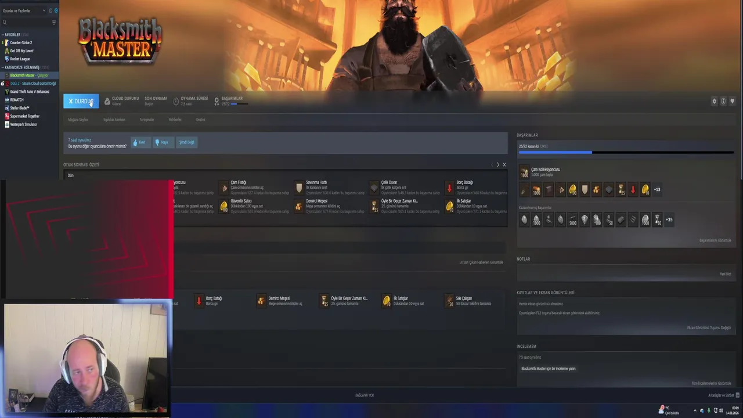Open the Başarımlar ribbon badge icon

tap(217, 101)
